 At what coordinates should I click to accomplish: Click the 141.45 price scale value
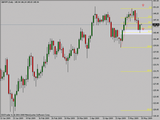(x=156, y=39)
